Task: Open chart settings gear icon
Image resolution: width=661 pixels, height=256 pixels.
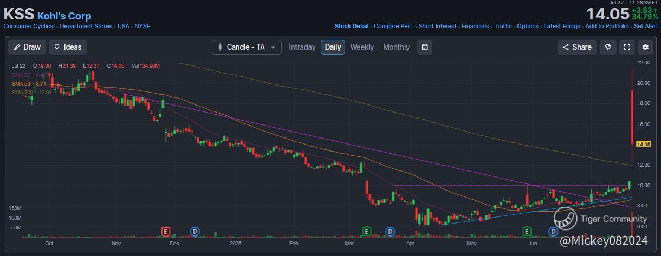Action: click(x=645, y=47)
